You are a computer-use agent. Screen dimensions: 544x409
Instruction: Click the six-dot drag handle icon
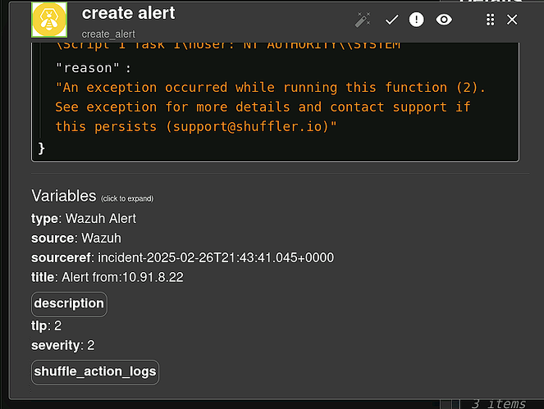tap(490, 20)
